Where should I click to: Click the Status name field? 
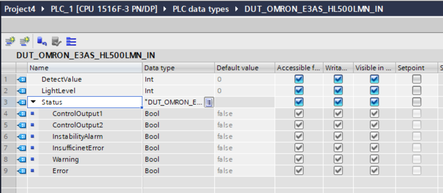pyautogui.click(x=85, y=102)
